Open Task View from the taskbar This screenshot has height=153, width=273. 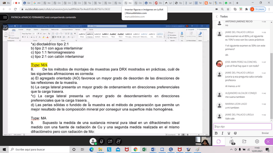click(82, 149)
